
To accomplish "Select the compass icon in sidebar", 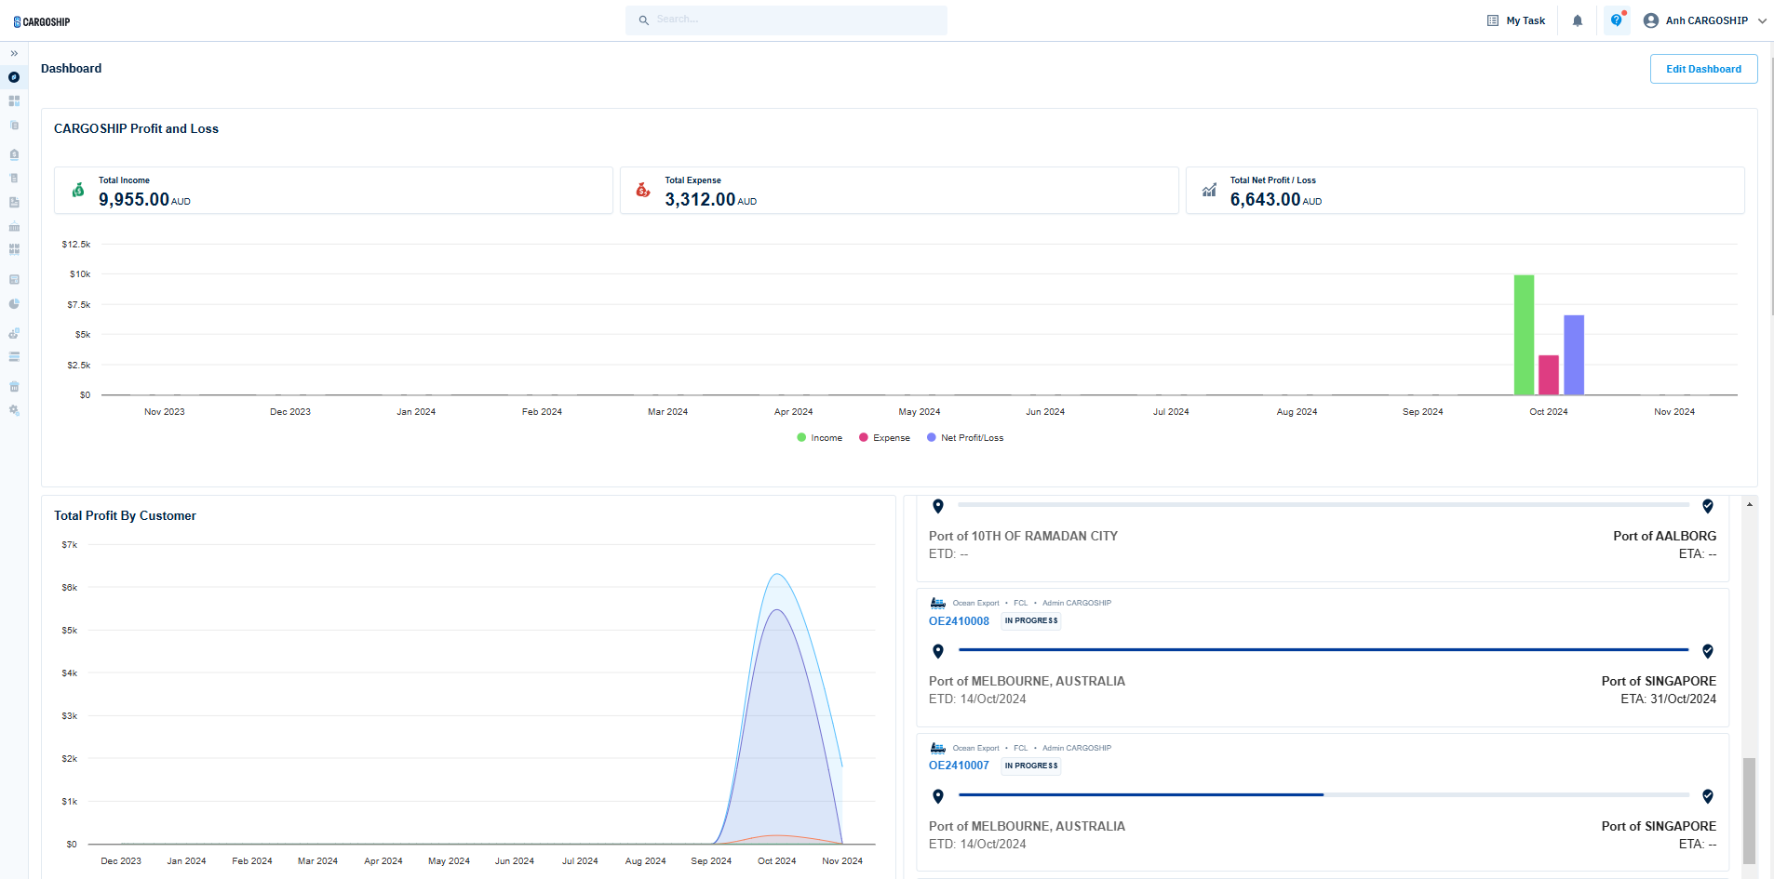I will 14,77.
